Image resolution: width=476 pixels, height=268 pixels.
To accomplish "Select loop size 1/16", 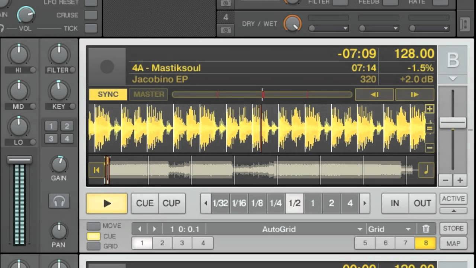I will (239, 203).
